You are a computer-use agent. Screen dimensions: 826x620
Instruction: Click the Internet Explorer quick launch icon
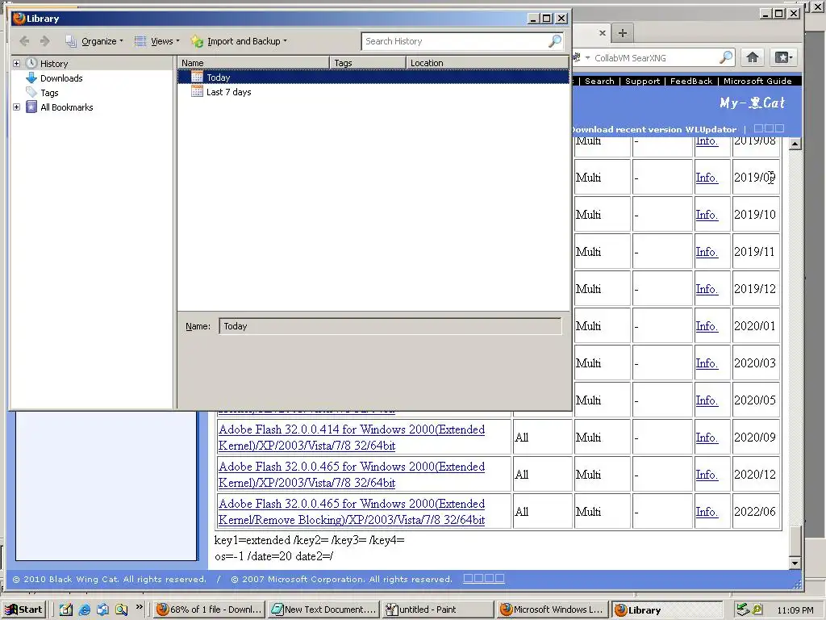[x=84, y=610]
